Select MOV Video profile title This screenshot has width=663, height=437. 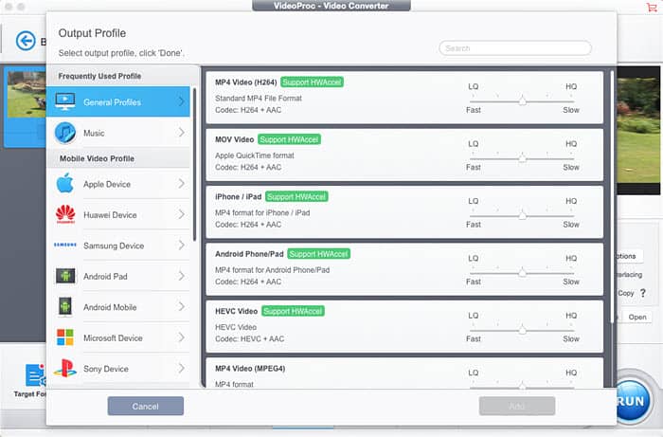[x=234, y=139]
